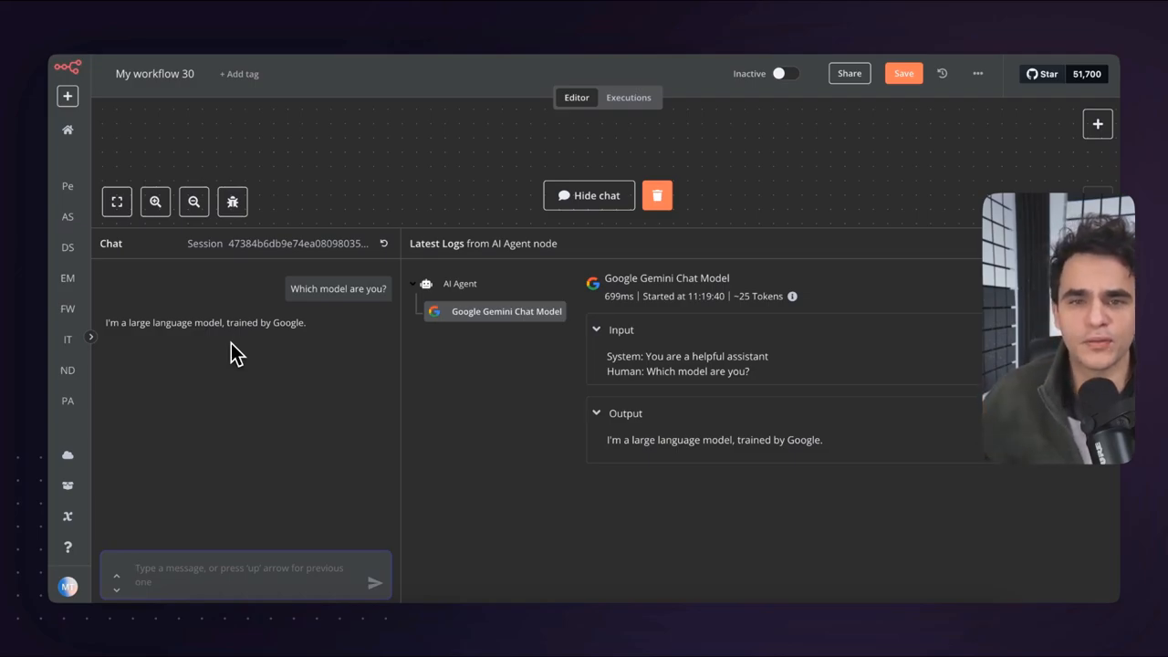Zoom in on the canvas
Image resolution: width=1168 pixels, height=657 pixels.
(x=155, y=202)
